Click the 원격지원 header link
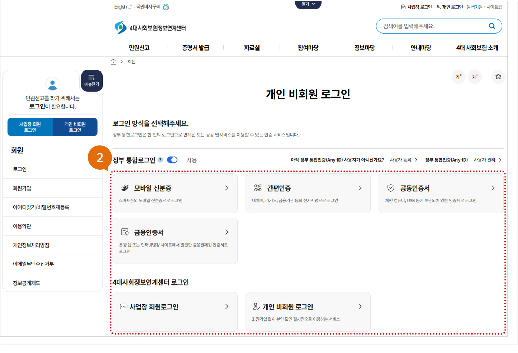This screenshot has height=353, width=518. pos(475,7)
